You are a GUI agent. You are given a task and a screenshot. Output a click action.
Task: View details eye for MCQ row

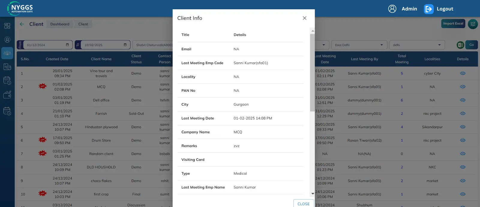click(463, 87)
